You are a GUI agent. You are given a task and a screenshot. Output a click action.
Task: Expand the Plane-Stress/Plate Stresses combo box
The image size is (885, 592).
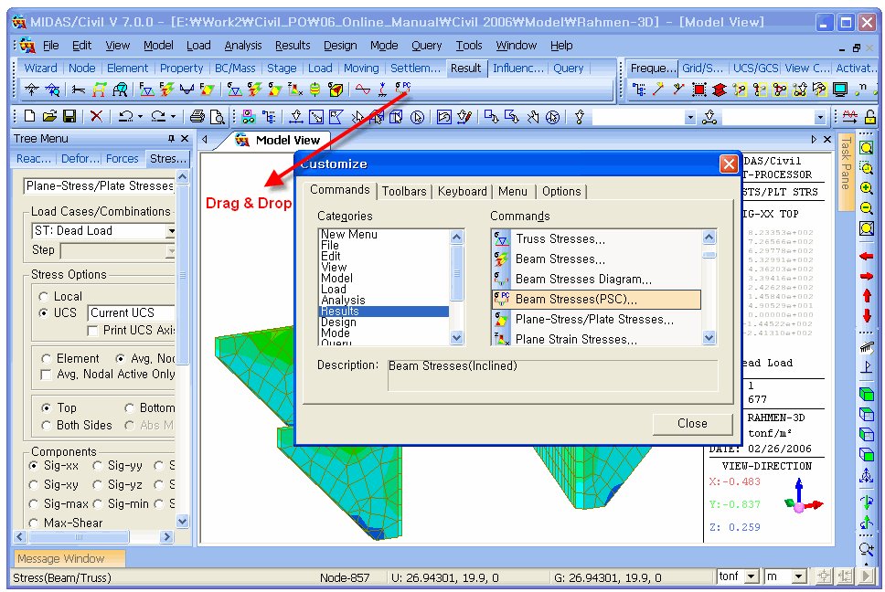tap(179, 185)
